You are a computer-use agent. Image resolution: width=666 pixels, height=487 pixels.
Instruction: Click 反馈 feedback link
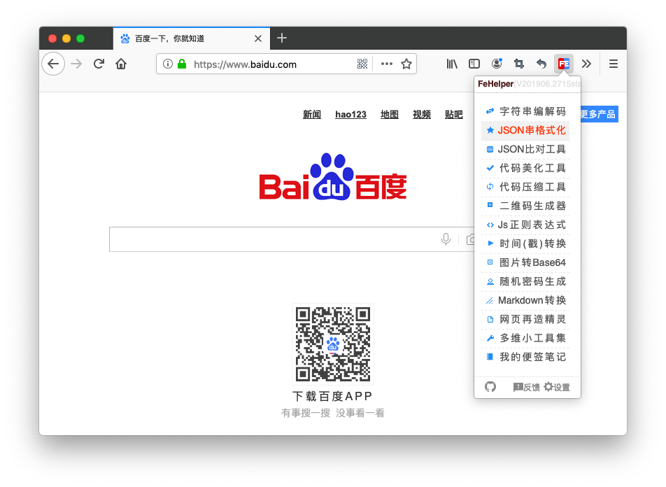526,387
